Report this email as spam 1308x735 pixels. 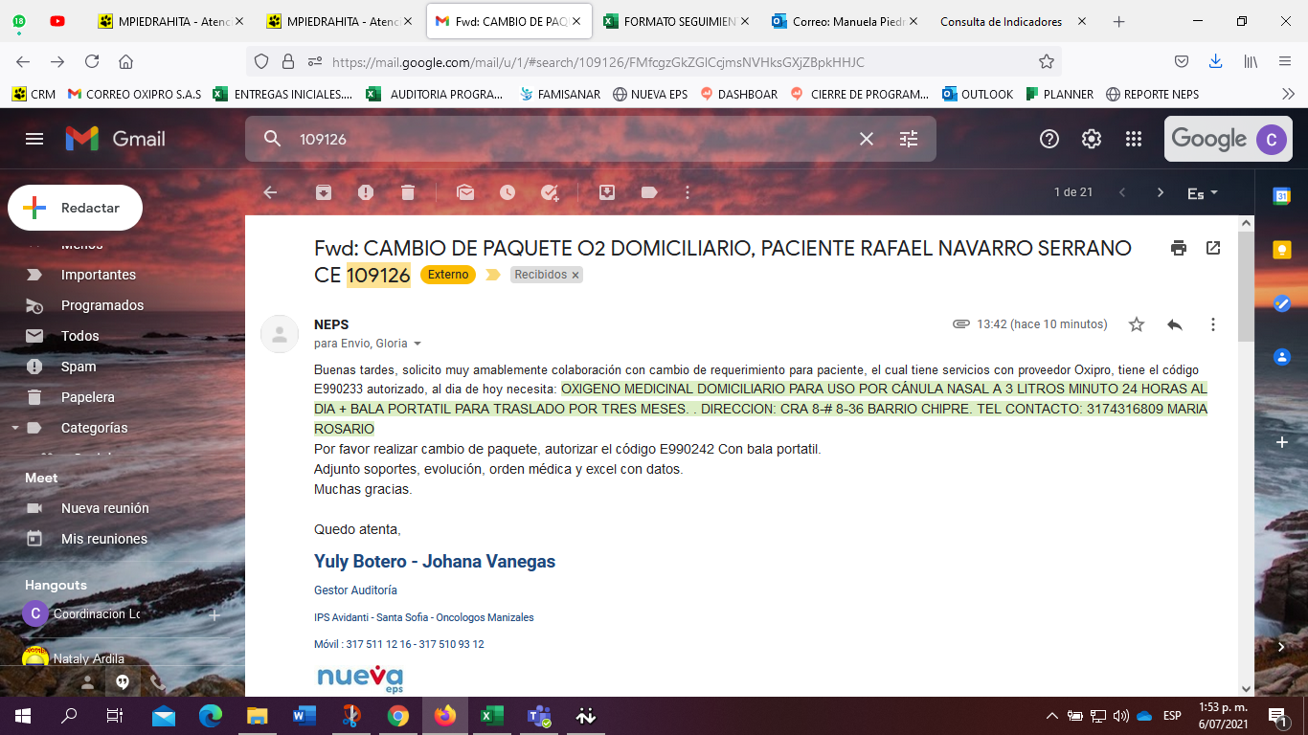tap(366, 192)
